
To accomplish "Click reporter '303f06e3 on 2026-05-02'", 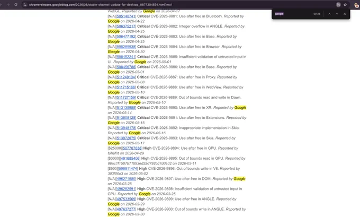I will [x=128, y=173].
